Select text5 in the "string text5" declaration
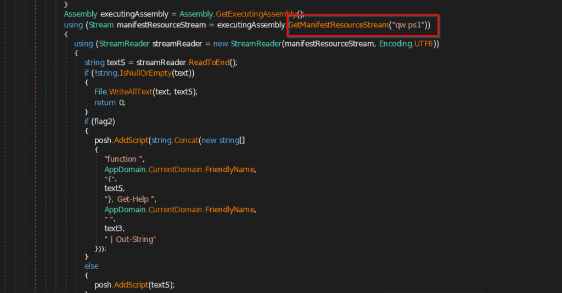 (x=116, y=63)
